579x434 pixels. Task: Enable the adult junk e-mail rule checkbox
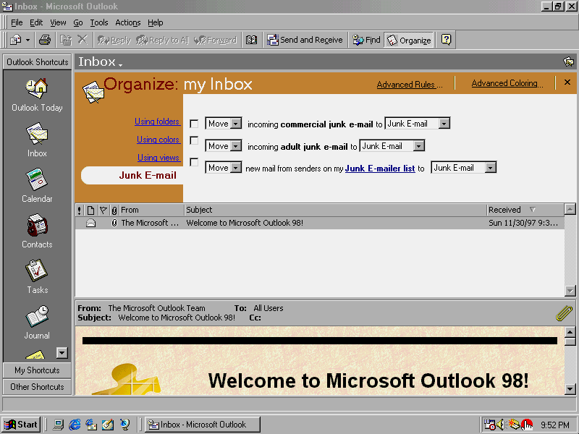[x=194, y=140]
